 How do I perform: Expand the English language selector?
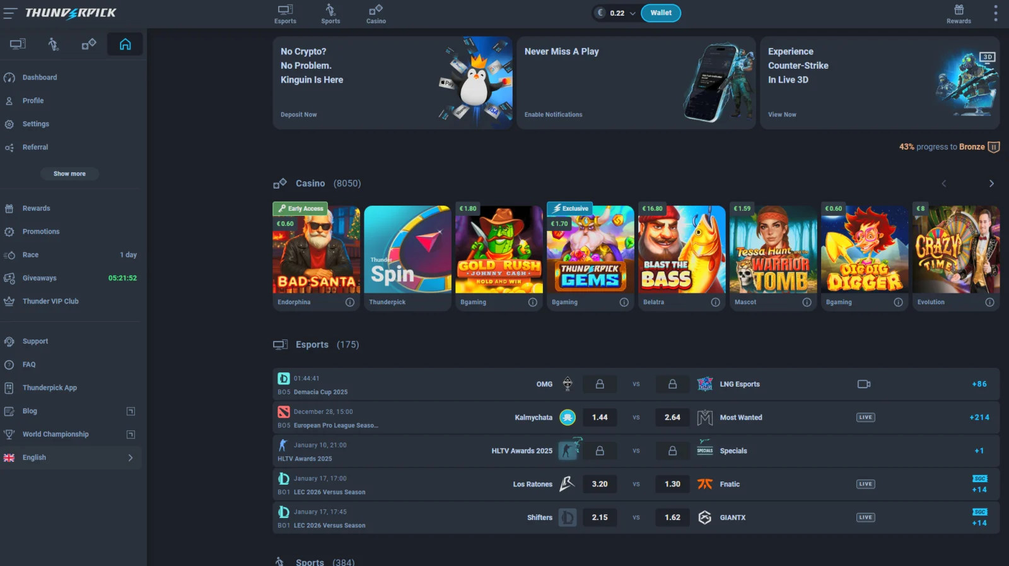pyautogui.click(x=71, y=457)
